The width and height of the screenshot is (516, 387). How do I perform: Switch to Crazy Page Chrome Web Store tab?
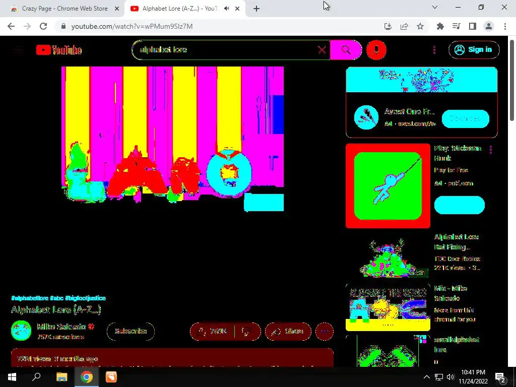(x=64, y=9)
